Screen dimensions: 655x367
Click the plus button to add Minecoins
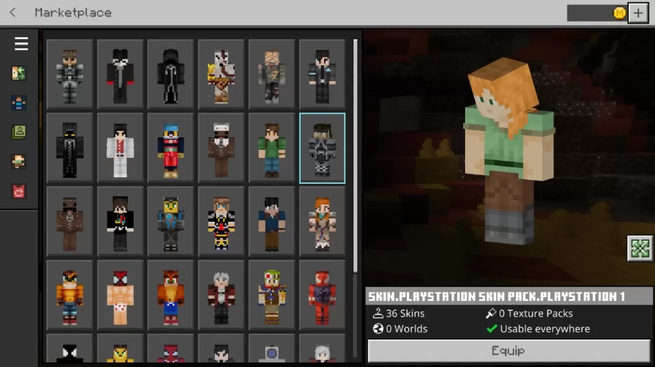[638, 13]
